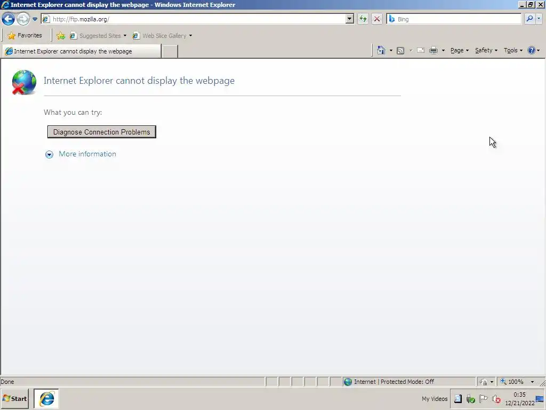
Task: Click Diagnose Connection Problems button
Action: [x=102, y=132]
